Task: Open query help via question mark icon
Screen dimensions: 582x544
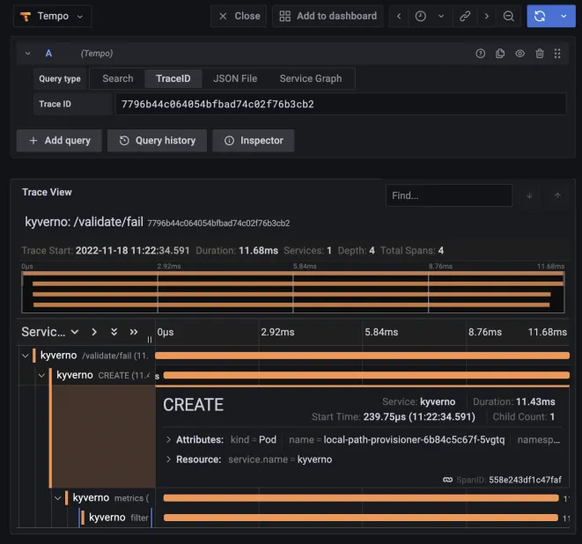Action: [480, 54]
